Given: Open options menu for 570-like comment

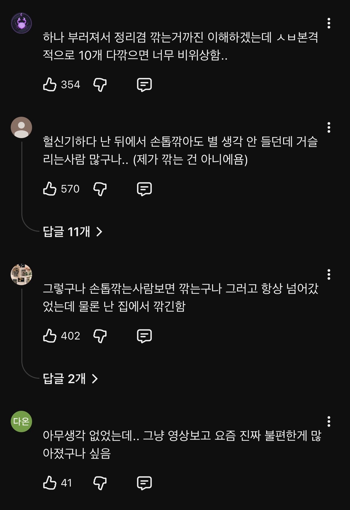Looking at the screenshot, I should pos(329,127).
